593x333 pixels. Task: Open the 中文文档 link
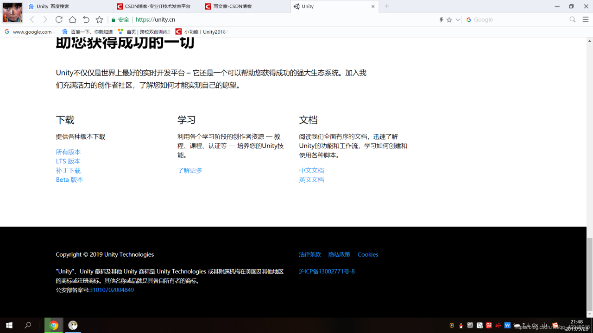coord(311,170)
